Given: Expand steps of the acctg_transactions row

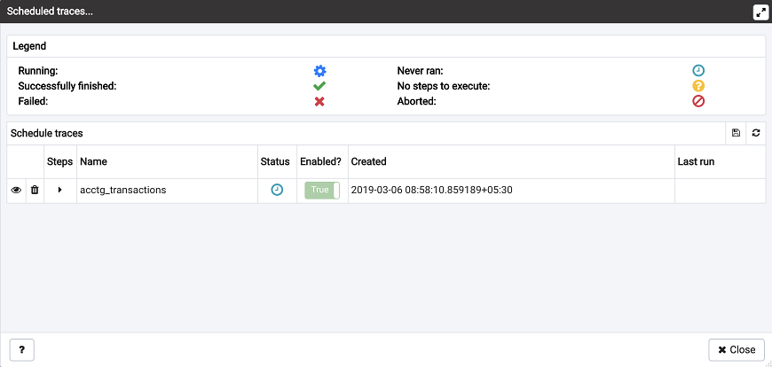Looking at the screenshot, I should 60,190.
